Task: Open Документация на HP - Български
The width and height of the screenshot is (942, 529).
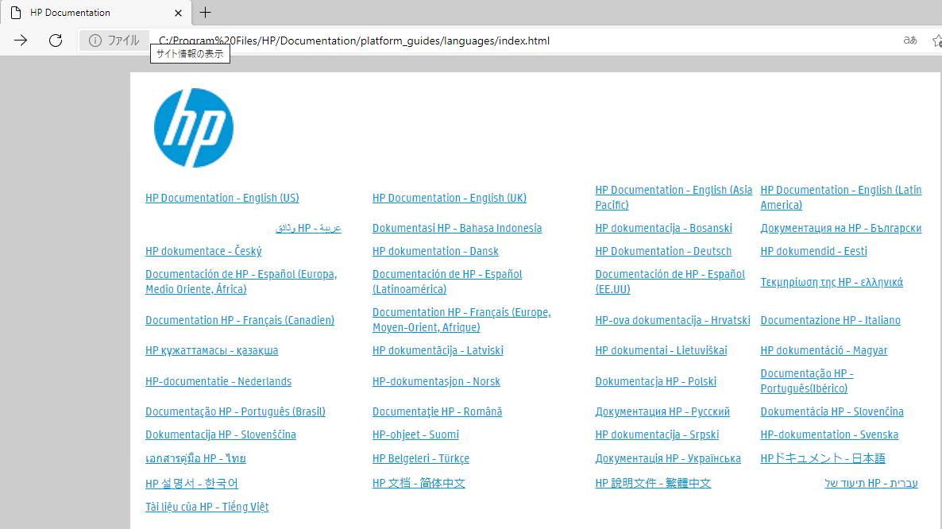Action: 841,228
